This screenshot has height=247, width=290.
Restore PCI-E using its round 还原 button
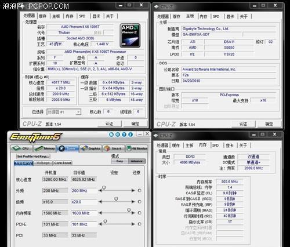[x=139, y=224]
